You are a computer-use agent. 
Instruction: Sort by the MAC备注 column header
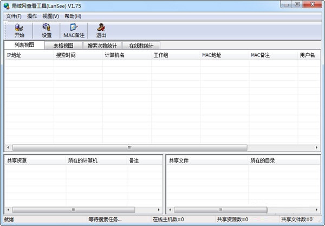coord(274,55)
